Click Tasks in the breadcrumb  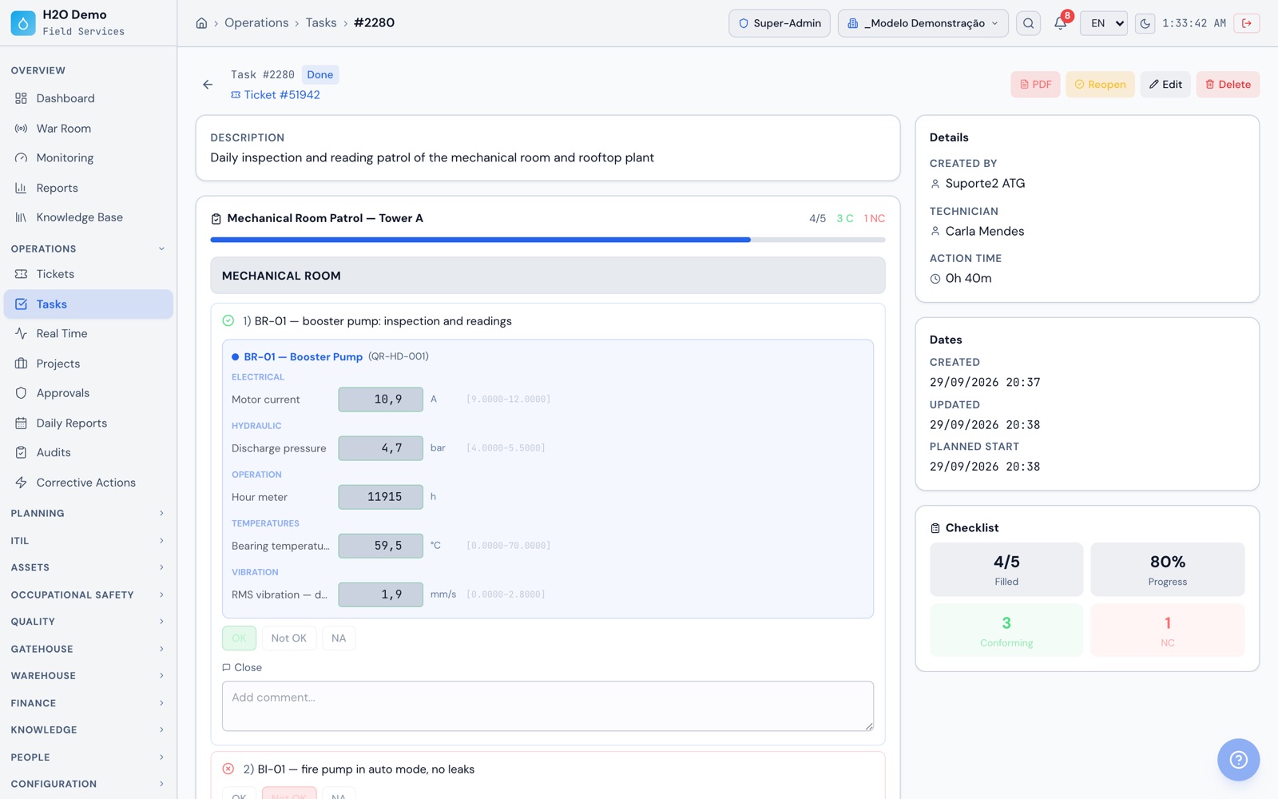(x=321, y=23)
